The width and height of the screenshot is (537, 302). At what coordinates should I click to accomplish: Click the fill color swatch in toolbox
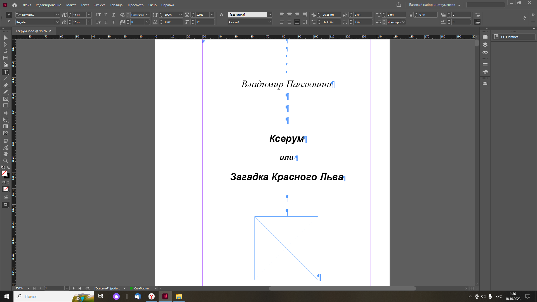pos(4,173)
